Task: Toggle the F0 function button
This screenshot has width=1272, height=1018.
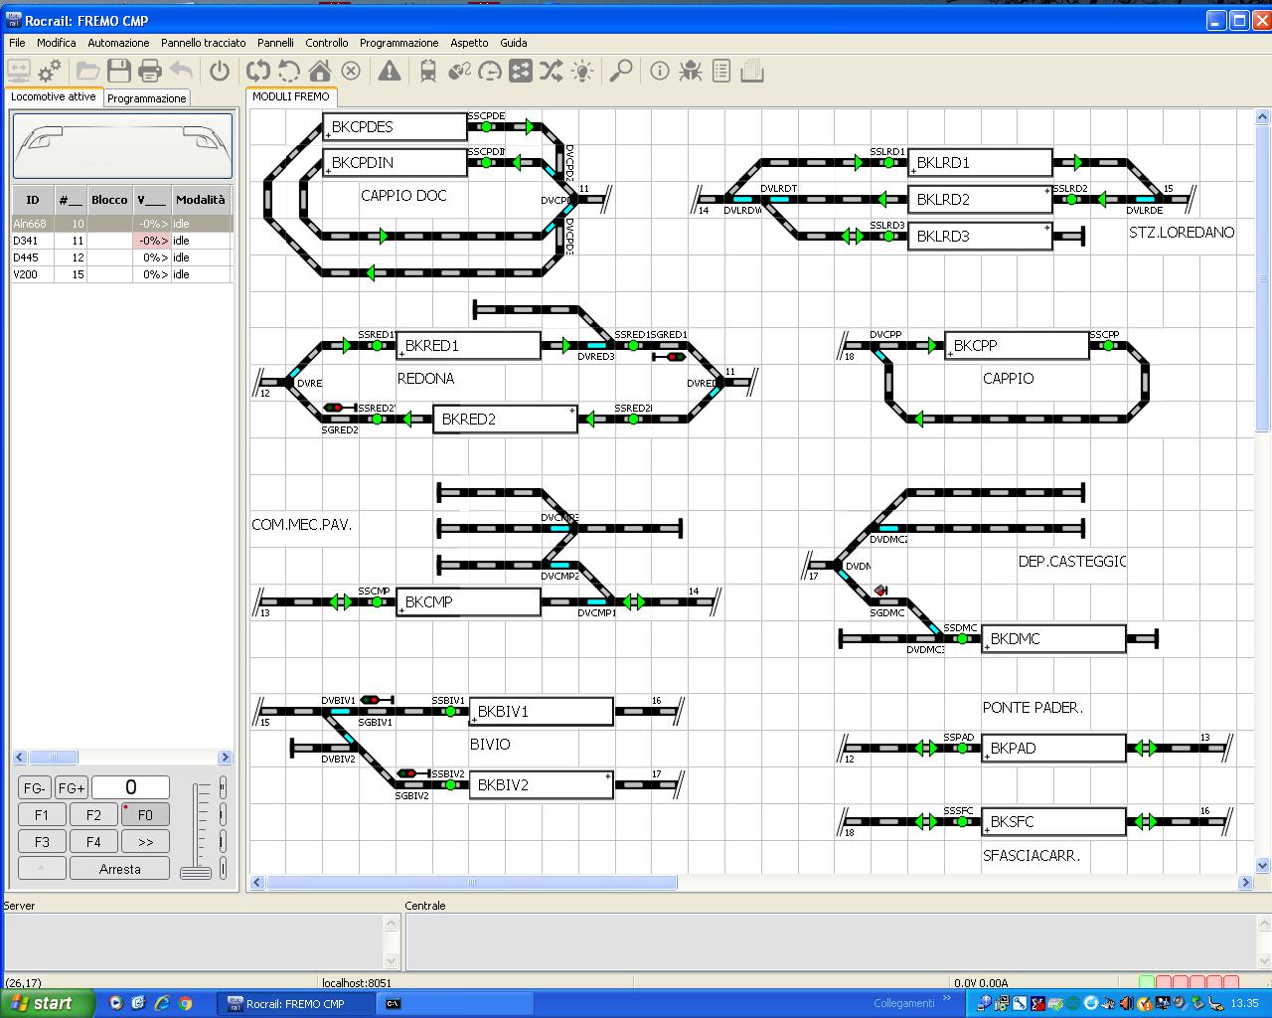Action: pos(145,814)
